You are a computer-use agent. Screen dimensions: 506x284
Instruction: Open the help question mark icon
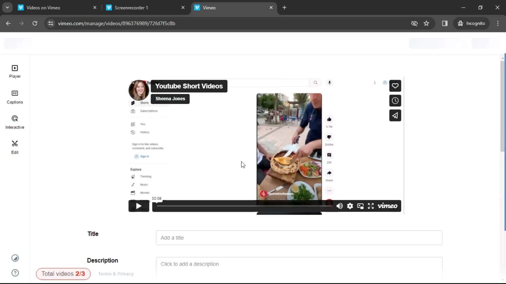tap(15, 273)
